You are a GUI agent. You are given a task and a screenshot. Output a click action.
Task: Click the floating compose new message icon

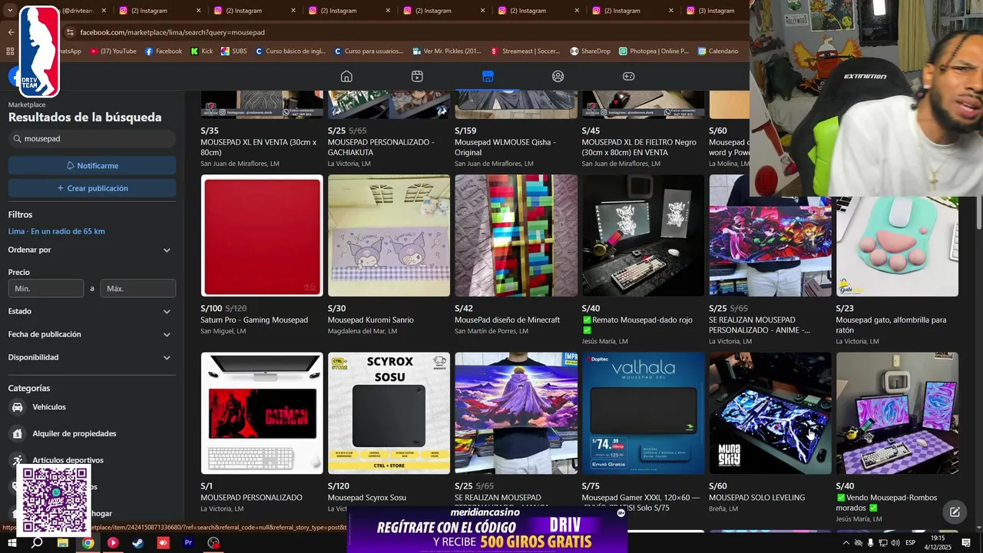point(955,512)
